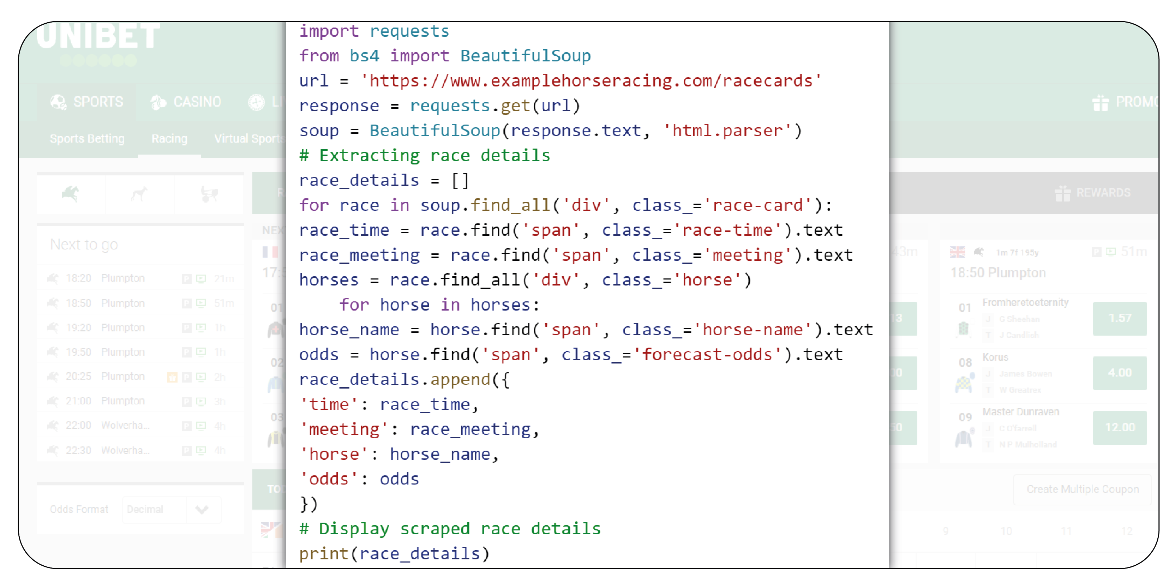Select the Virtual Sports tab
Viewport: 1175px width, 583px height.
[x=247, y=139]
